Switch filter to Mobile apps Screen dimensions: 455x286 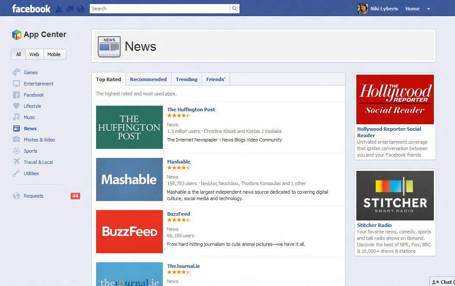(54, 54)
